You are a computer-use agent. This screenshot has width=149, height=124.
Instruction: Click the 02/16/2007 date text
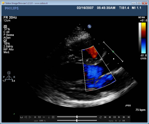pos(85,8)
